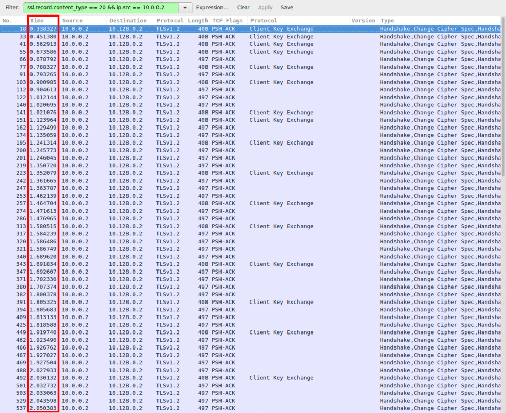Viewport: 506px width, 413px height.
Task: Sort by the TCP Flags column header
Action: (x=228, y=20)
